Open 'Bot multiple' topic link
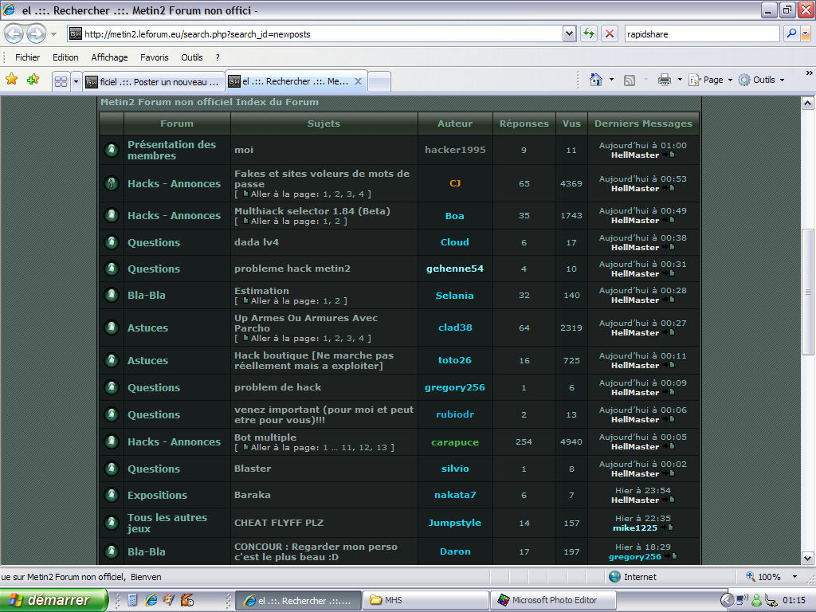This screenshot has width=816, height=612. pyautogui.click(x=265, y=437)
